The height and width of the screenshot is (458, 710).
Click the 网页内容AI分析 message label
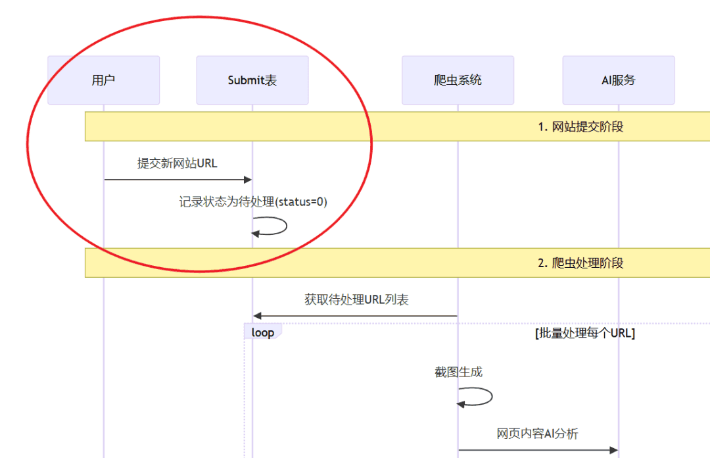(537, 434)
